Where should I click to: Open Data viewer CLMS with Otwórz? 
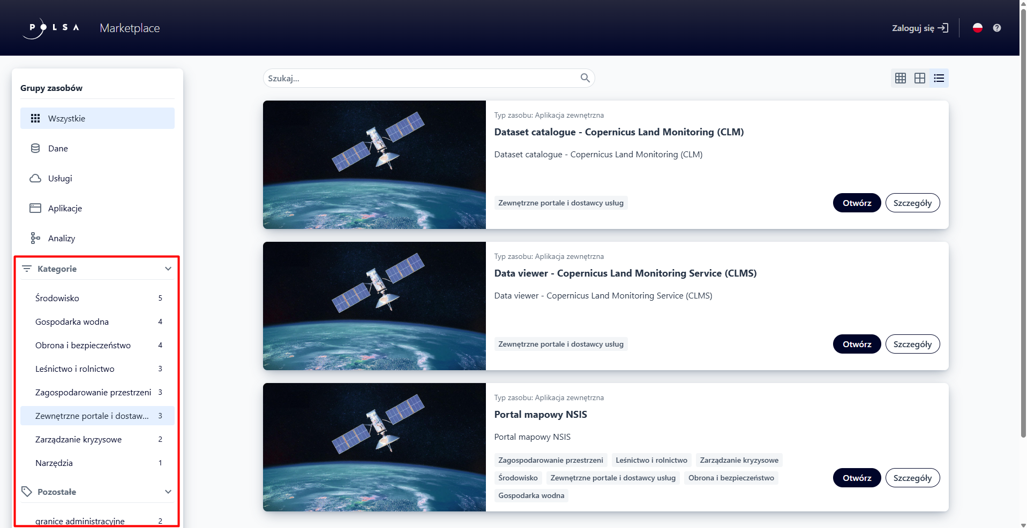point(857,344)
